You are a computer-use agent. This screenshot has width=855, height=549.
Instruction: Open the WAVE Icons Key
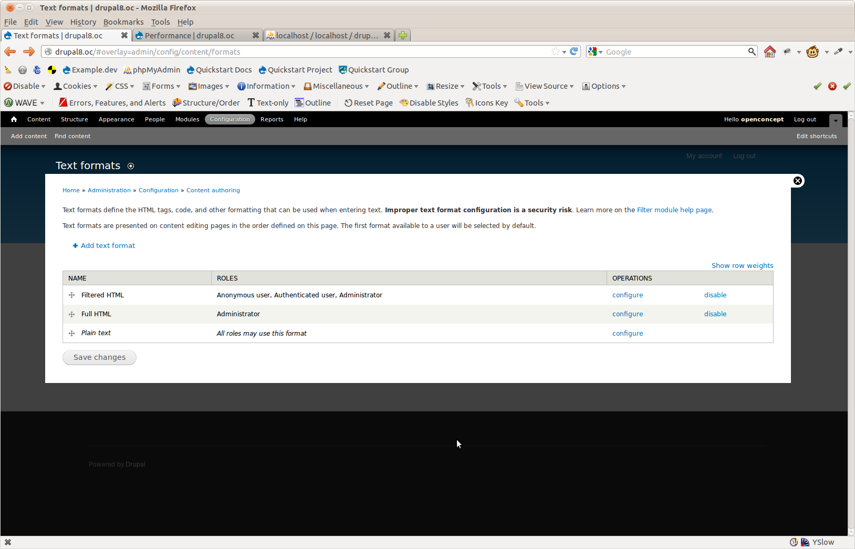(x=487, y=103)
